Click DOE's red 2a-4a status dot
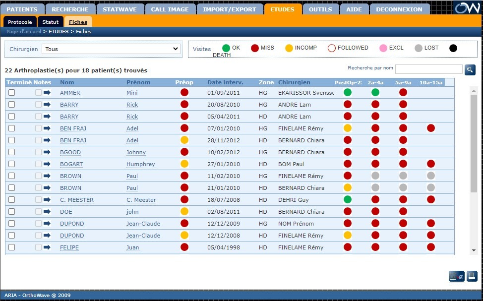Image resolution: width=483 pixels, height=301 pixels. [375, 212]
